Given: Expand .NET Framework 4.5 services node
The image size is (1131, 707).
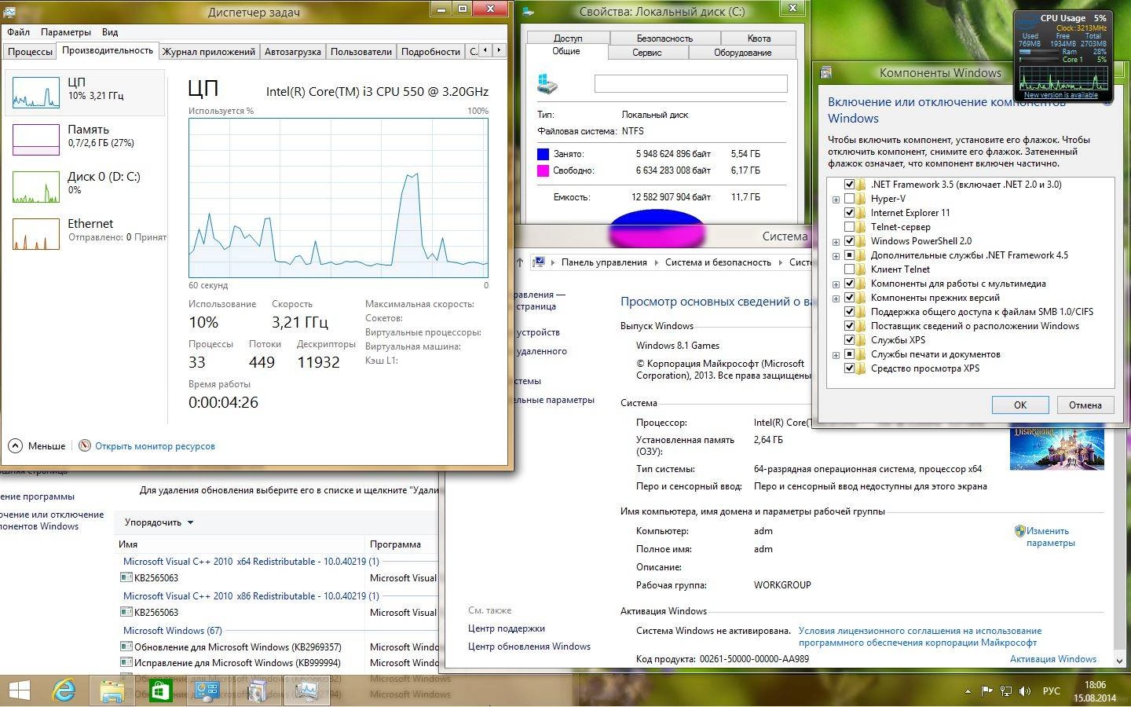Looking at the screenshot, I should (836, 256).
